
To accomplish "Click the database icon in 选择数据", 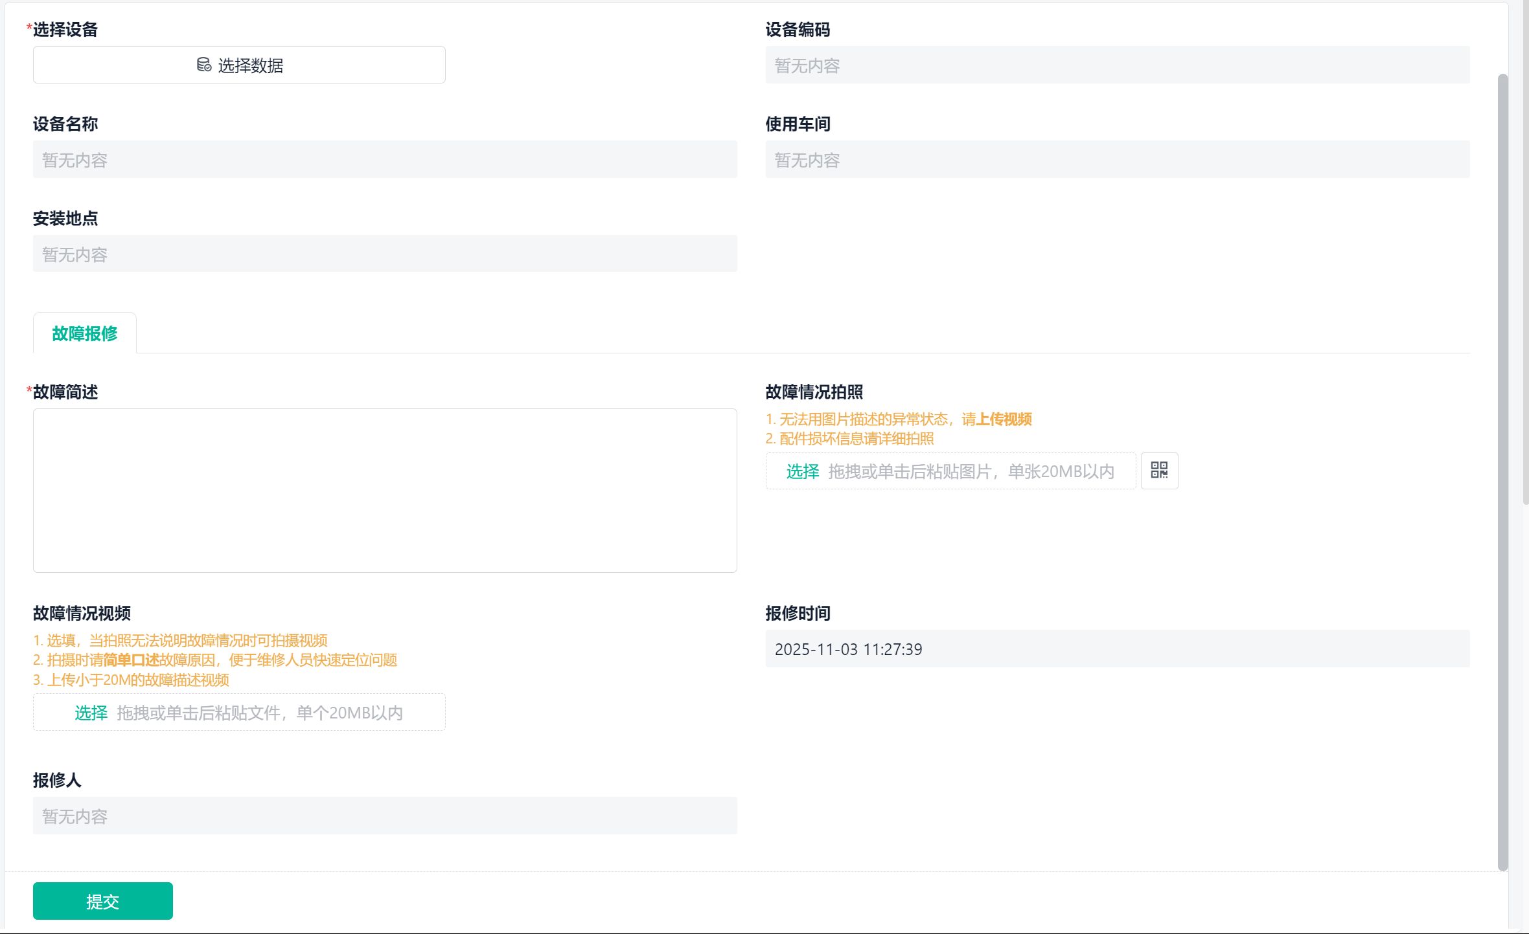I will [203, 65].
